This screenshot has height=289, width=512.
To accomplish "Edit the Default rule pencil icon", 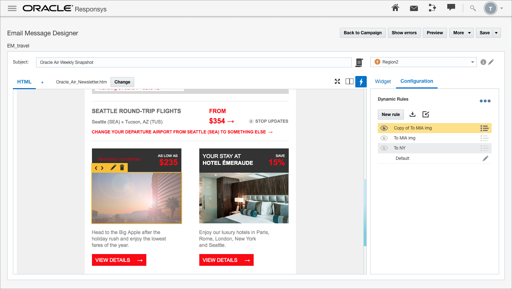I will 486,158.
